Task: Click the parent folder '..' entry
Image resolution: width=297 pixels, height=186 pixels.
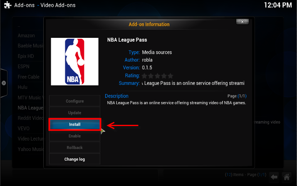Action: [19, 26]
